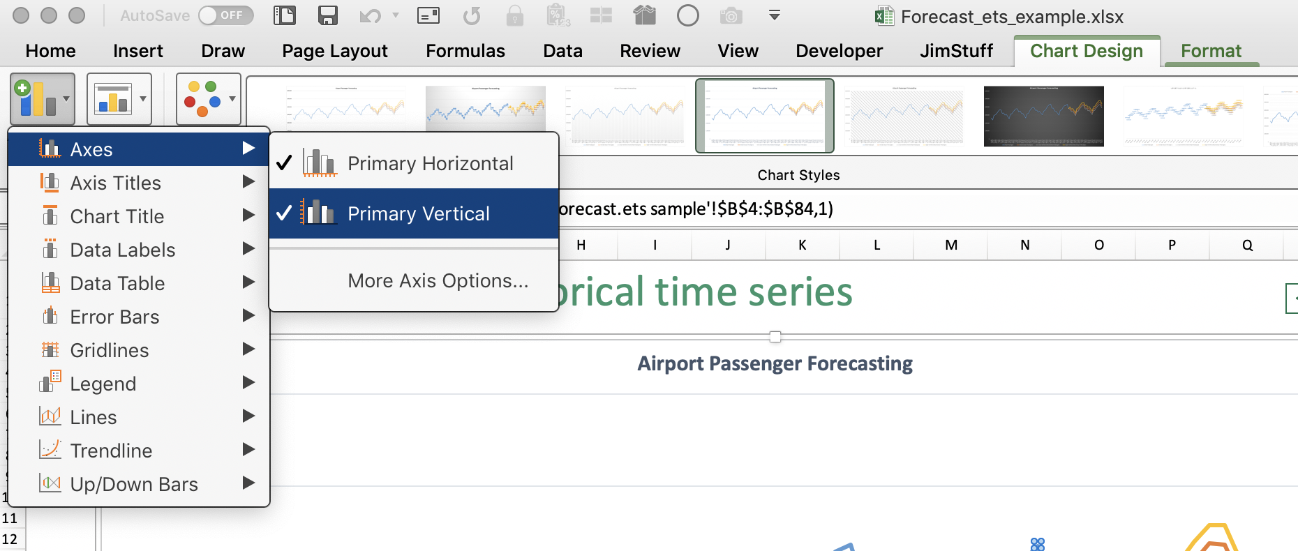Click the Trendline icon in menu
Image resolution: width=1298 pixels, height=551 pixels.
50,450
